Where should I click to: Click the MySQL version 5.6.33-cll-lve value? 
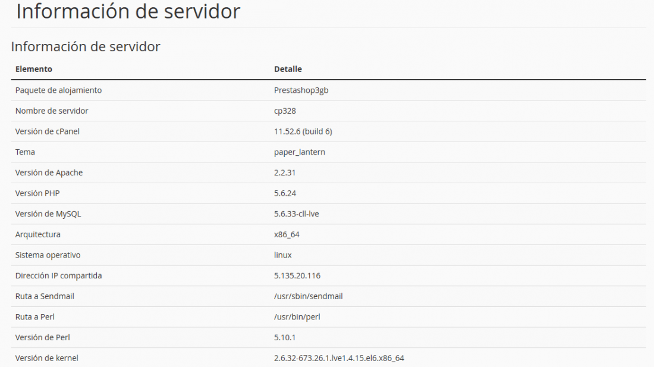click(297, 214)
